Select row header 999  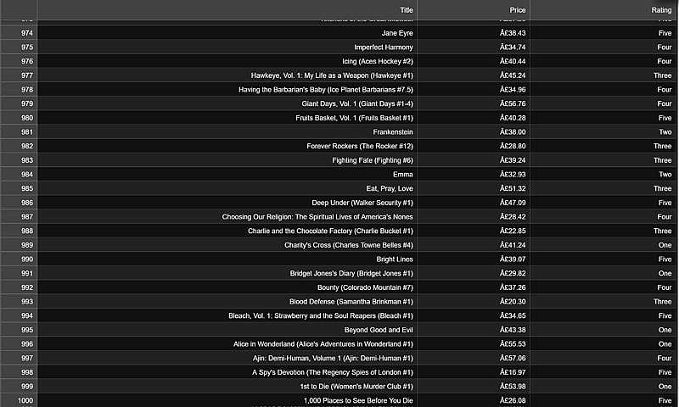coord(19,387)
